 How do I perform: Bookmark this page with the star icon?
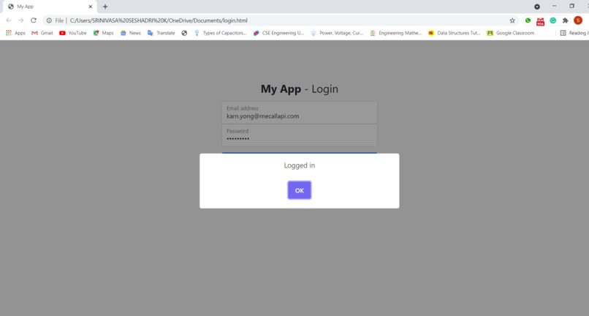(x=512, y=20)
